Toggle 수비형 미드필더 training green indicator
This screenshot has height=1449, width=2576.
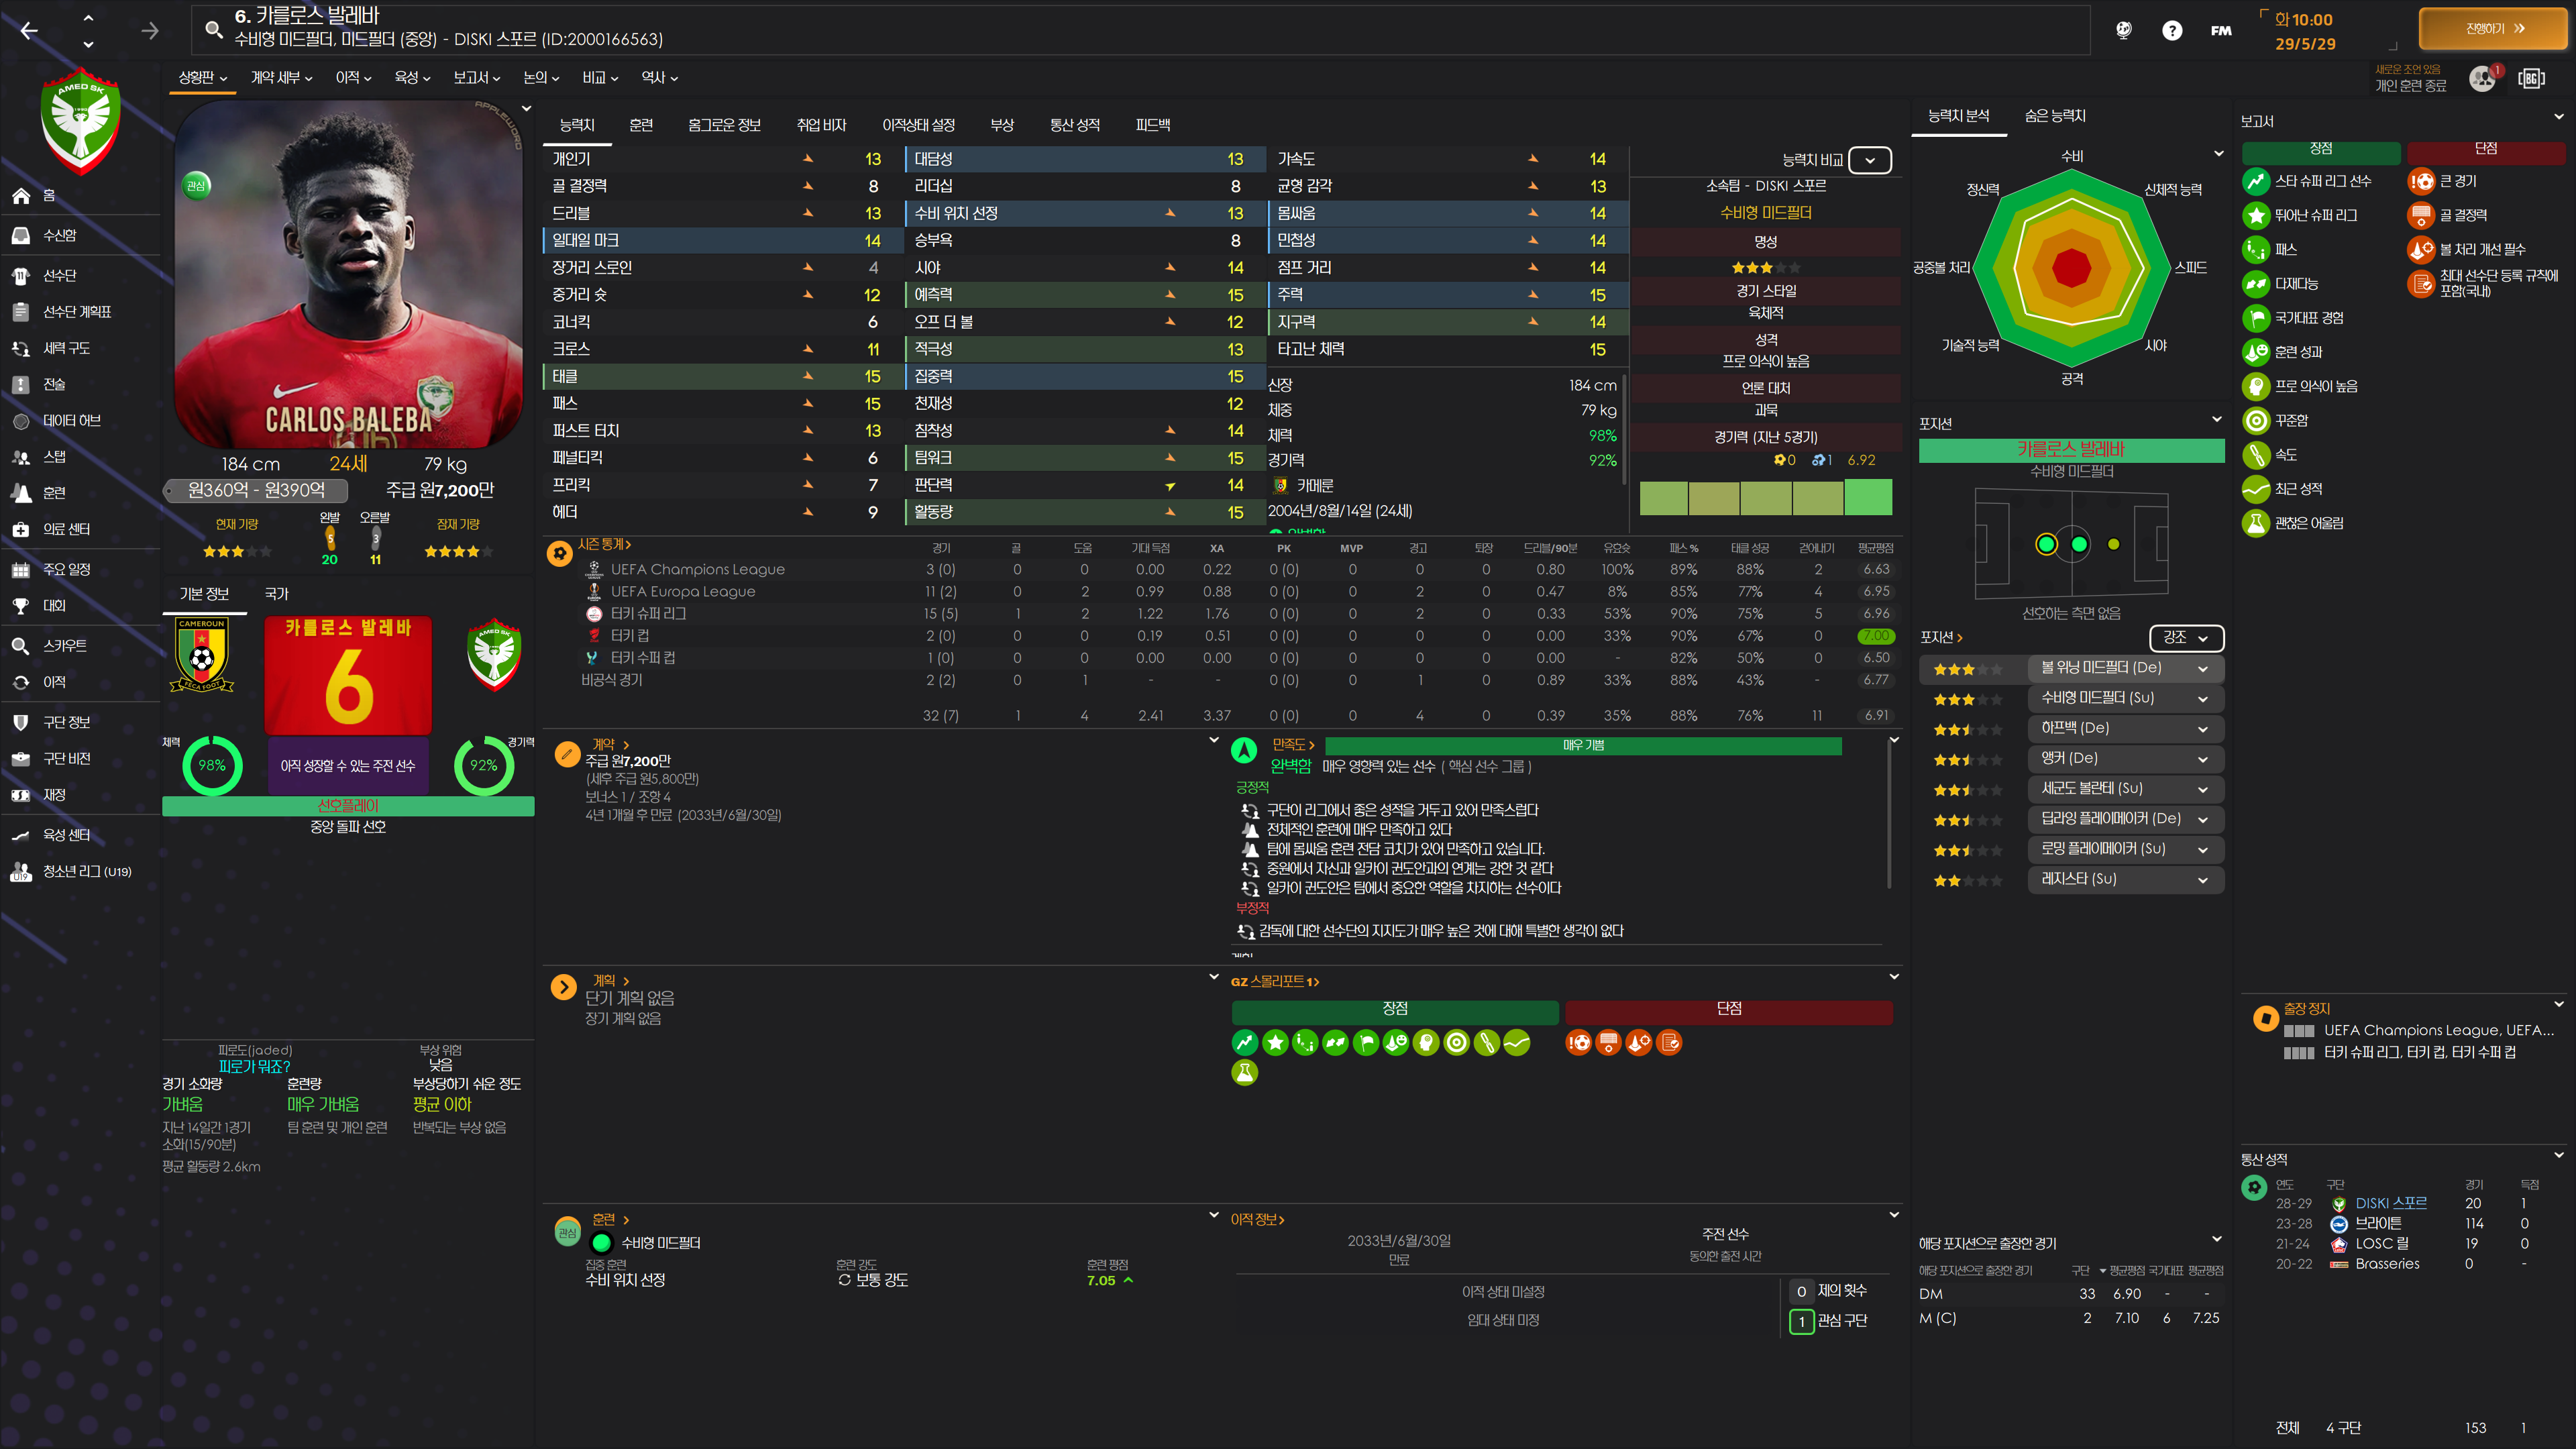(601, 1243)
